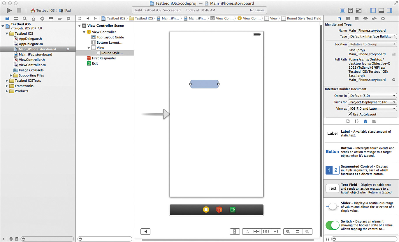Toggle canvas actual size zoom
This screenshot has height=242, width=399.
point(298,232)
